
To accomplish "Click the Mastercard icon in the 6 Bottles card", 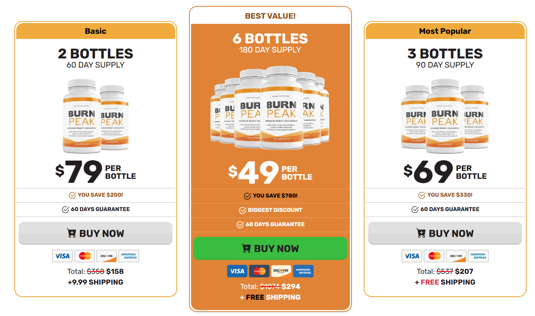I will [259, 271].
